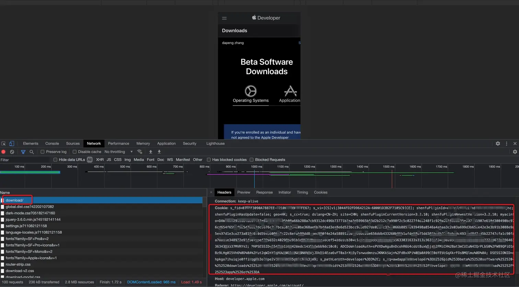519x287 pixels.
Task: Filter requests by Doc type
Action: pos(161,160)
